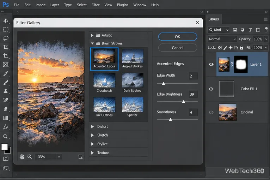The width and height of the screenshot is (270, 180).
Task: Select the Crop tool
Action: [6, 47]
